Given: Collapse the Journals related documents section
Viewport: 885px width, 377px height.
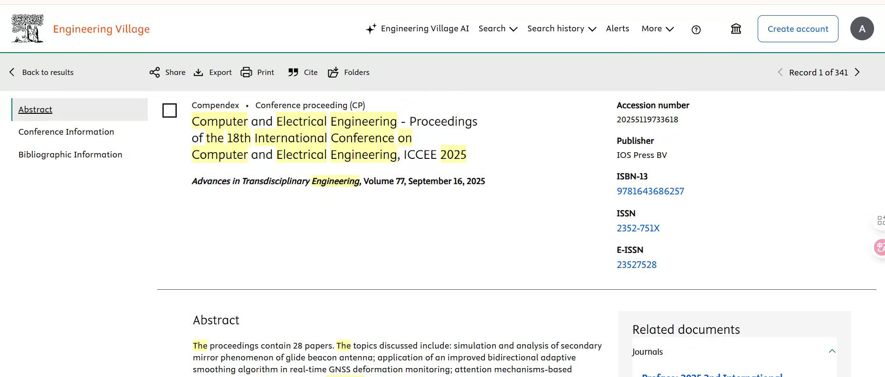Looking at the screenshot, I should (x=832, y=351).
